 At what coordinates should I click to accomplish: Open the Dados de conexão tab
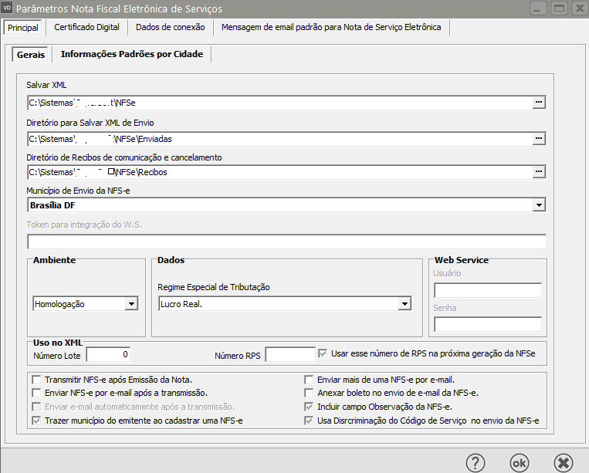[170, 27]
